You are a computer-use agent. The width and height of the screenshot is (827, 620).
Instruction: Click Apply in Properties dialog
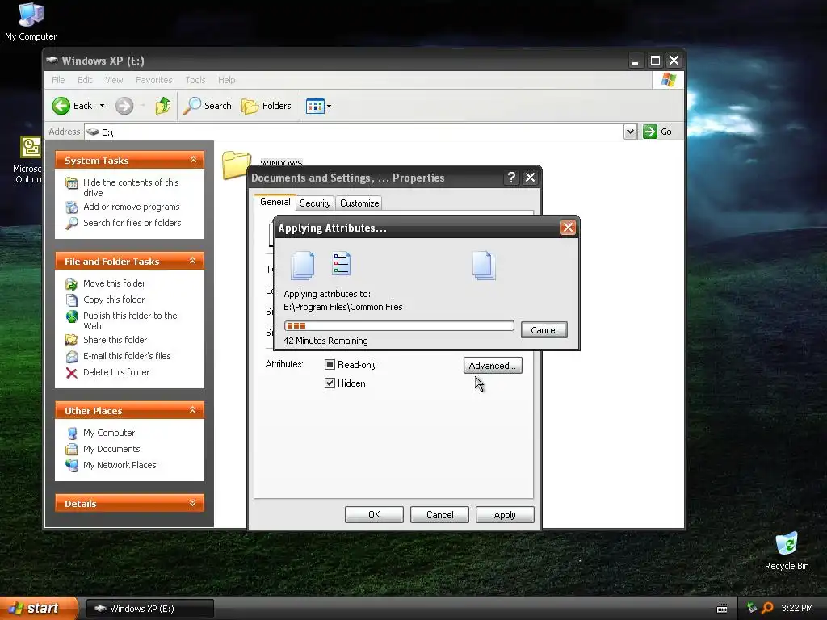click(505, 514)
